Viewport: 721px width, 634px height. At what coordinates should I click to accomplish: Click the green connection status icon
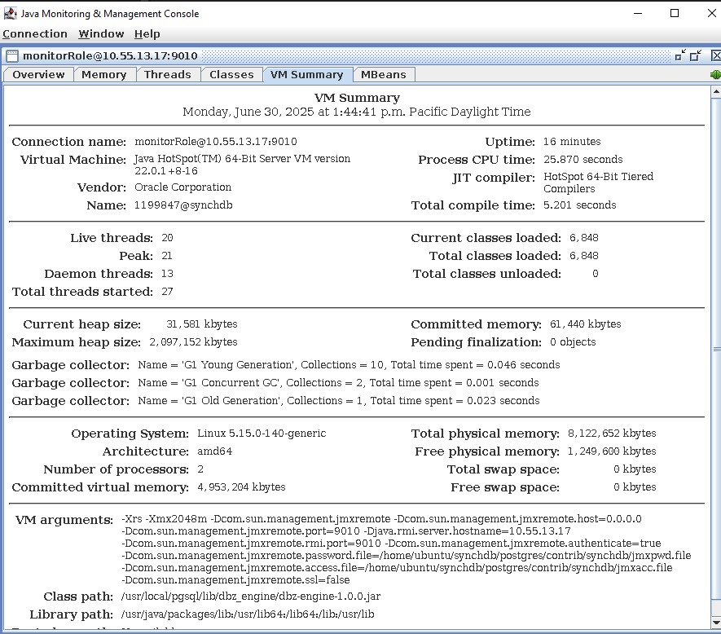tap(715, 74)
